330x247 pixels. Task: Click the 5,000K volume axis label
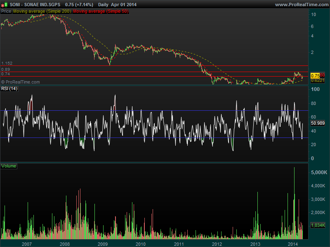(319, 172)
